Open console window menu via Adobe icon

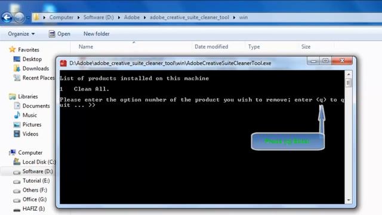click(63, 63)
